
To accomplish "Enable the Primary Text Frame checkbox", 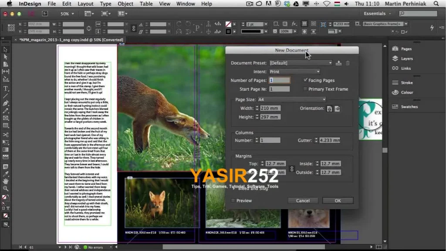I will point(305,89).
